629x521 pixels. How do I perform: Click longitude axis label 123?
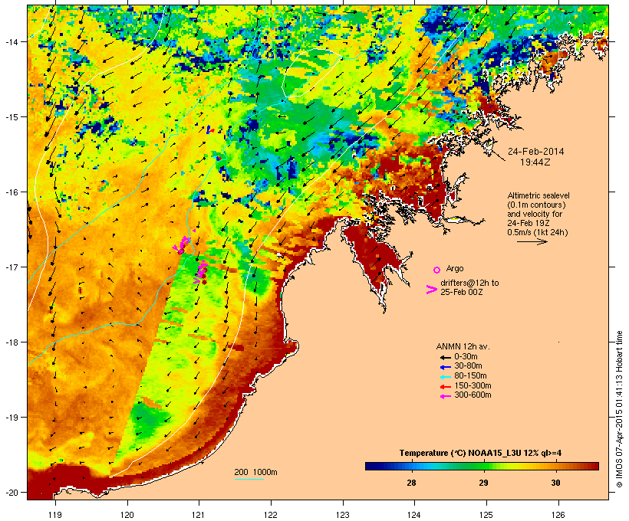click(x=343, y=515)
